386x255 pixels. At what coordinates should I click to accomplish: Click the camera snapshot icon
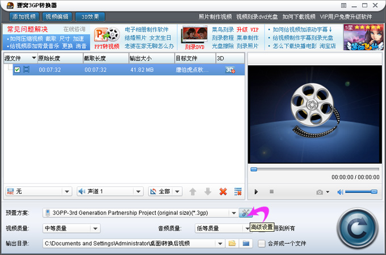[320, 192]
